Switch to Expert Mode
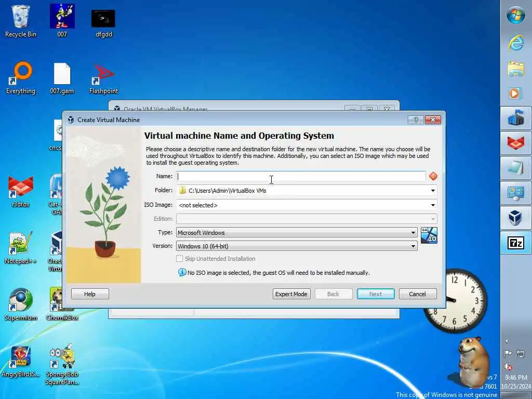The height and width of the screenshot is (399, 532). point(291,294)
